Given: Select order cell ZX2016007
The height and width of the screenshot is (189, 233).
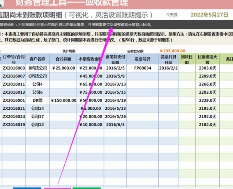Looking at the screenshot, I should click(x=14, y=76).
